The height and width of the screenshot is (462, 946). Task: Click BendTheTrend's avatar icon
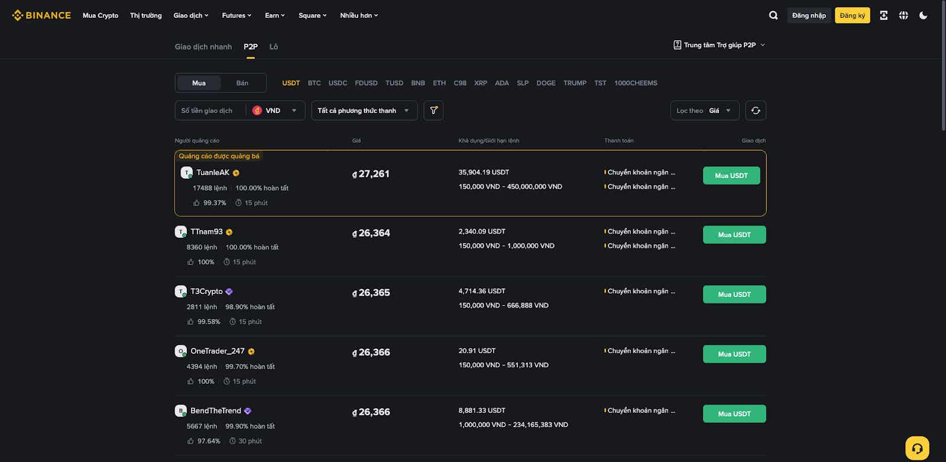click(181, 411)
